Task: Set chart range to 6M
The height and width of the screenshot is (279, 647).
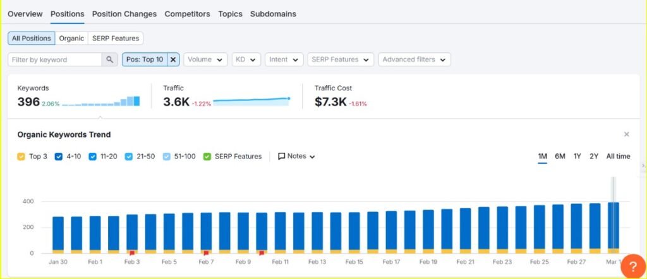Action: point(560,156)
